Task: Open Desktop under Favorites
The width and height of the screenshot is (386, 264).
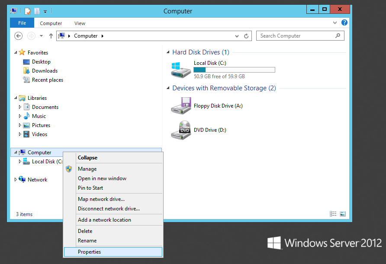Action: coord(41,62)
